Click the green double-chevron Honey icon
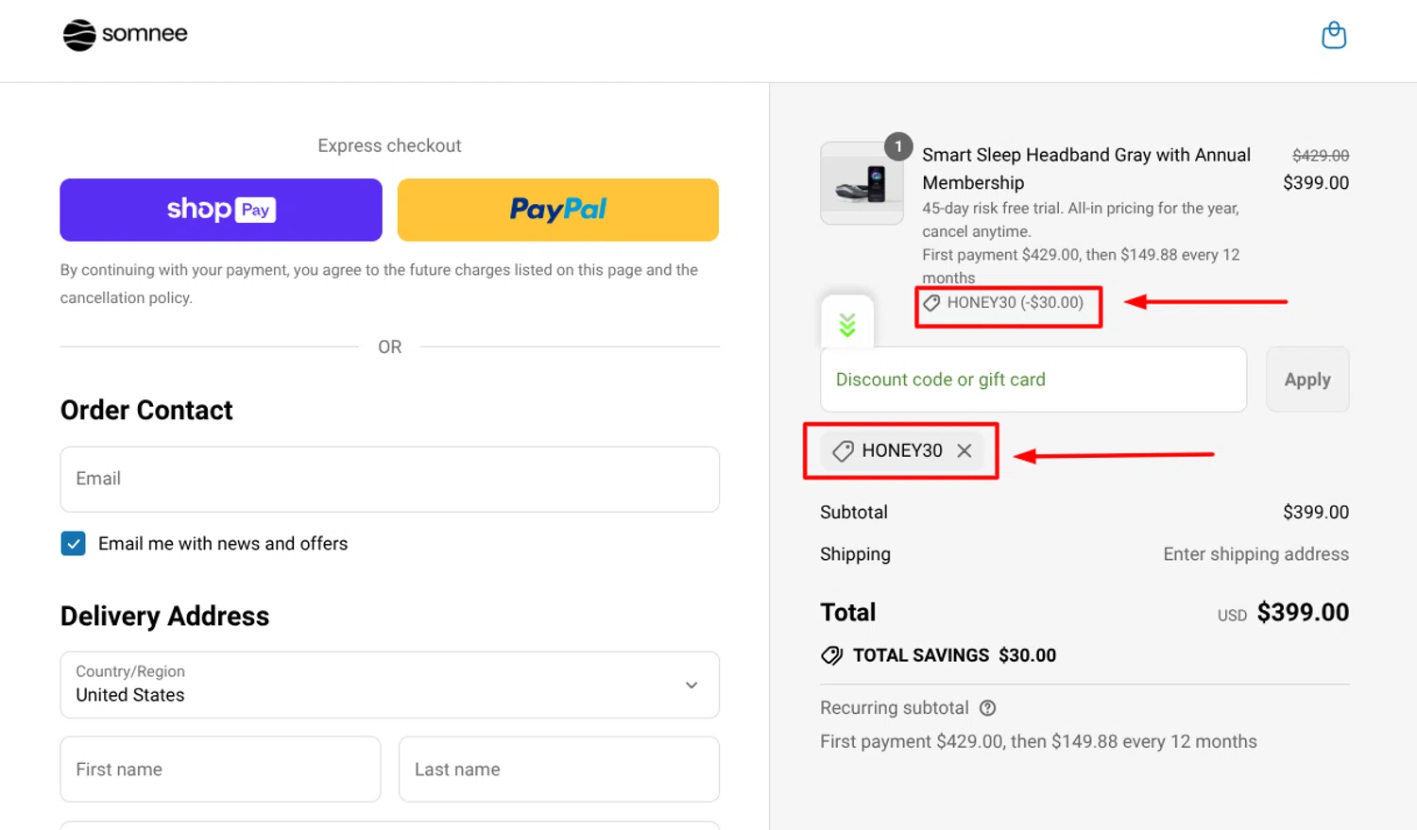1417x830 pixels. 847,325
